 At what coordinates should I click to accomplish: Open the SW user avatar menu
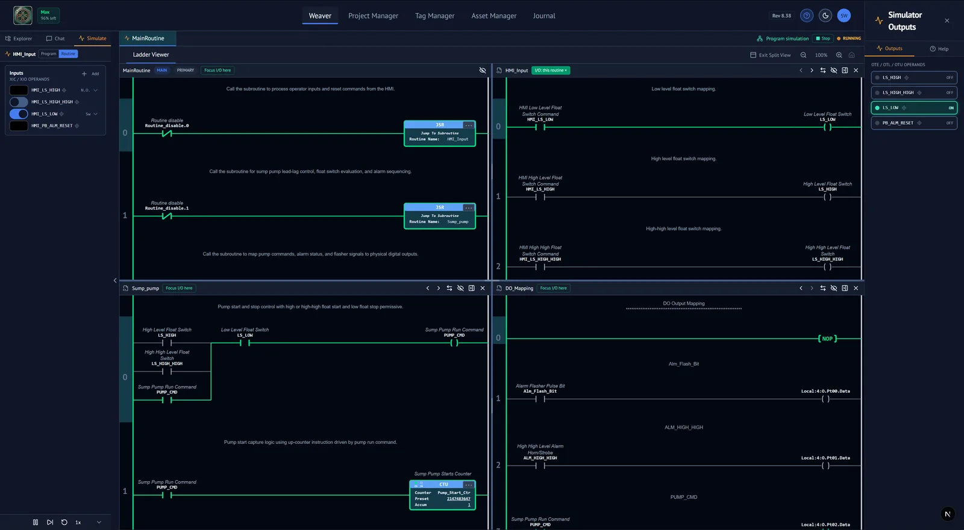point(844,16)
